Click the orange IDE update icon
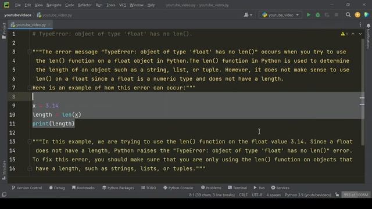The height and width of the screenshot is (209, 372). pyautogui.click(x=357, y=15)
